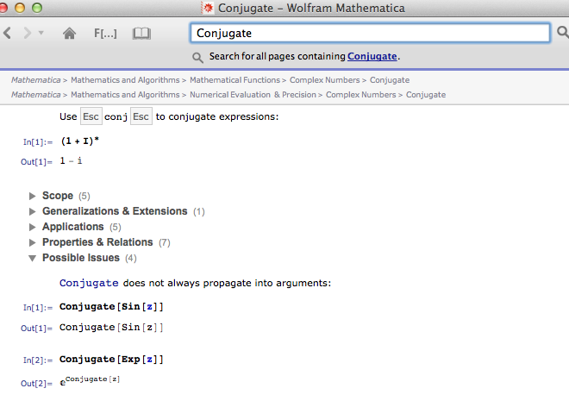Image resolution: width=569 pixels, height=407 pixels.
Task: Click the Scope section heading
Action: (58, 196)
